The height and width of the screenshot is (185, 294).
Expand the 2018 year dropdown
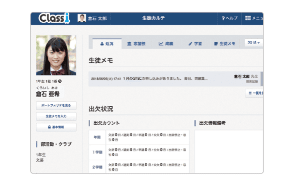pyautogui.click(x=254, y=43)
